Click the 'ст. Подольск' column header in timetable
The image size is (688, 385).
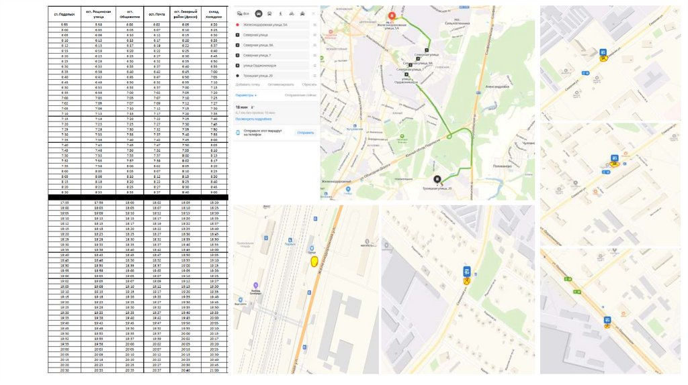point(64,13)
